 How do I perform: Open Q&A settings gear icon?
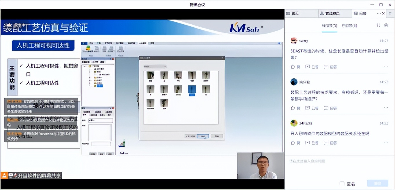tap(386, 25)
